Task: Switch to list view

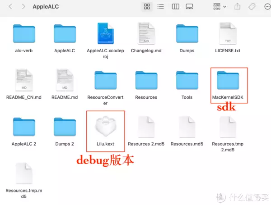Action: pyautogui.click(x=161, y=7)
